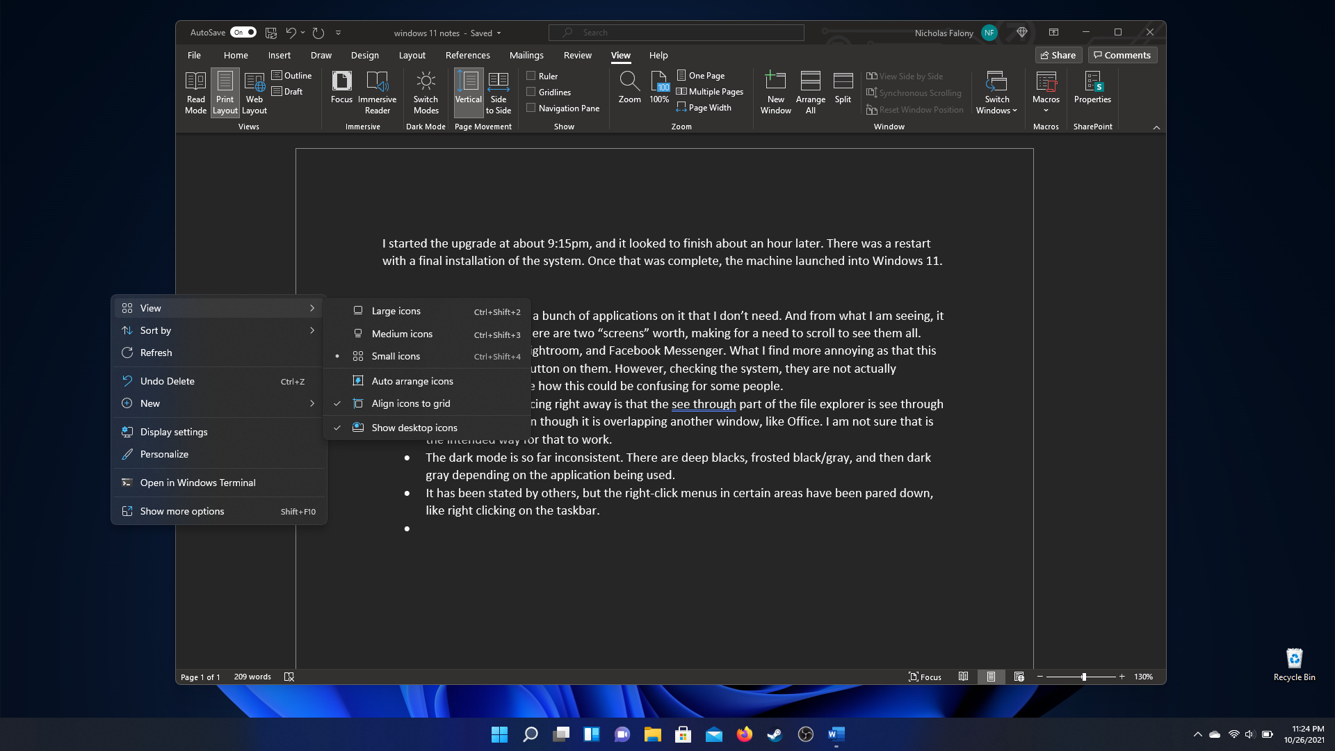1335x751 pixels.
Task: Click the Focus button in status bar
Action: click(x=925, y=677)
